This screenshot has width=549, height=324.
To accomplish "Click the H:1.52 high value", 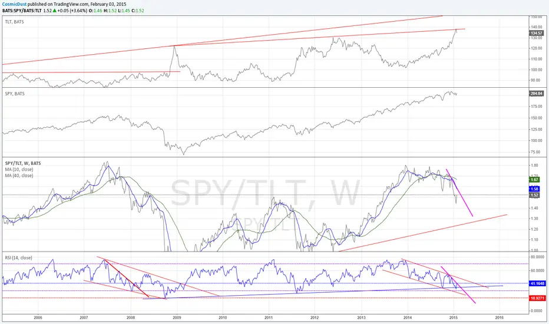I will point(111,11).
